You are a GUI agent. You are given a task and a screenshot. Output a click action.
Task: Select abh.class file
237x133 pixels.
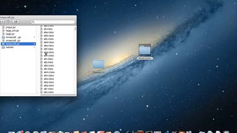[49, 55]
